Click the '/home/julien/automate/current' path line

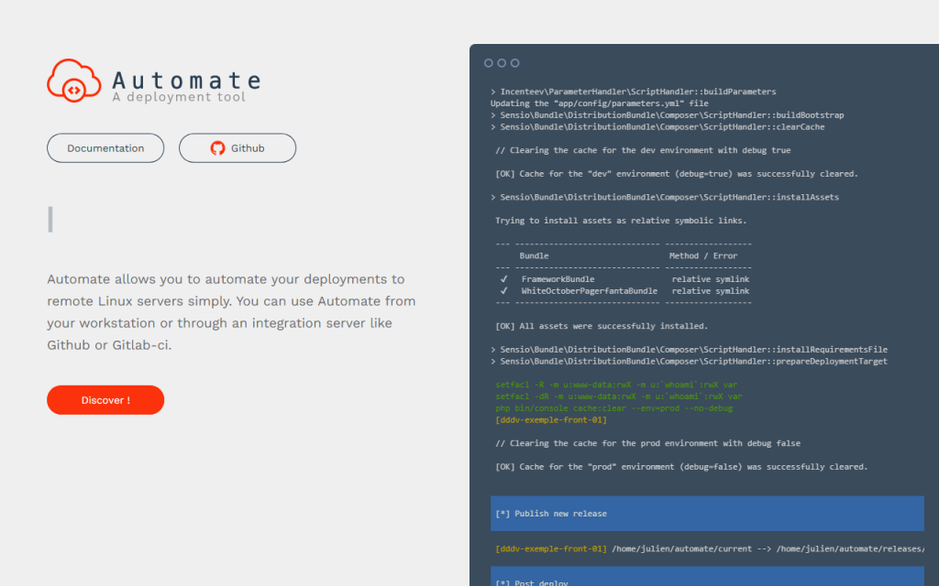(x=710, y=549)
